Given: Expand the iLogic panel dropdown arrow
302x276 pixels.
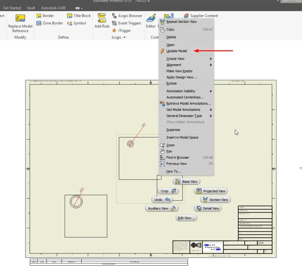Looking at the screenshot, I should click(x=124, y=38).
